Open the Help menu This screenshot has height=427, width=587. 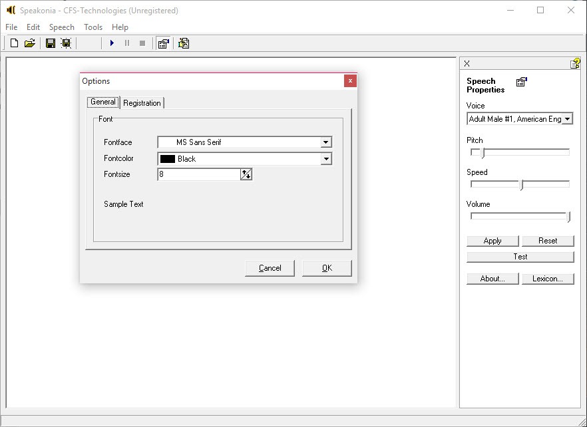[120, 27]
